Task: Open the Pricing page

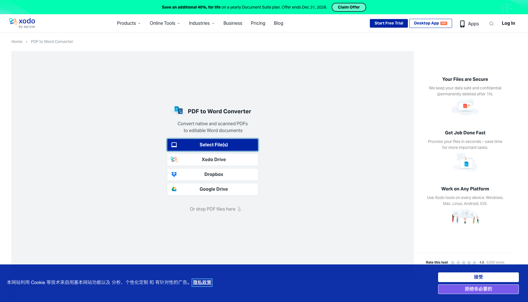Action: click(x=258, y=23)
